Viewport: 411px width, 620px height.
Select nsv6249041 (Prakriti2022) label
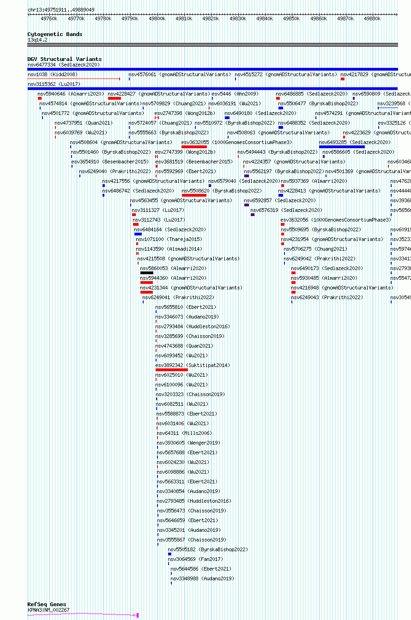click(x=178, y=297)
